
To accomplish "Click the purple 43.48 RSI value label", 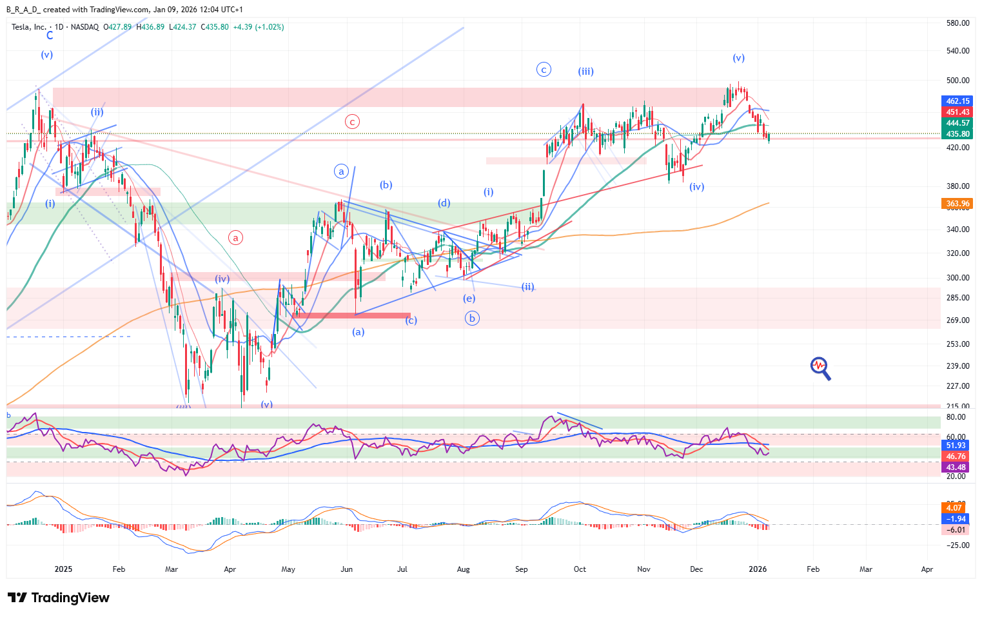I will (x=956, y=467).
